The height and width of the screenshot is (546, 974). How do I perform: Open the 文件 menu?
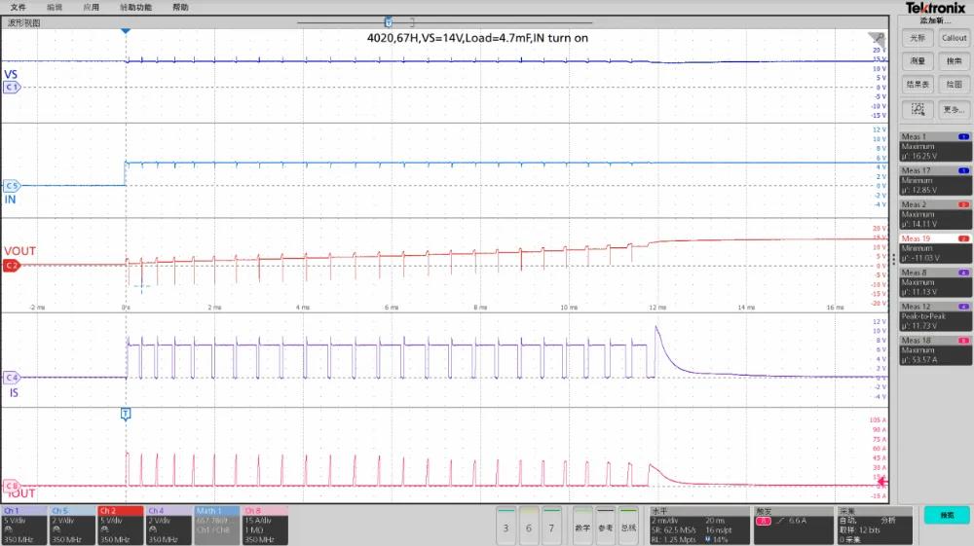point(18,7)
